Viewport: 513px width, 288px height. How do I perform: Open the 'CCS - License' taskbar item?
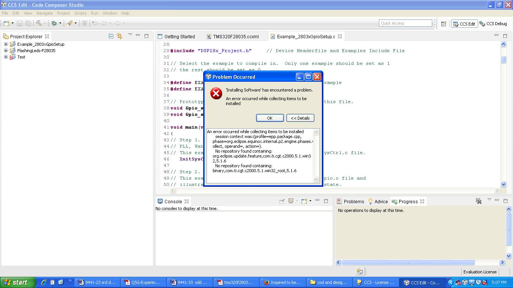376,282
